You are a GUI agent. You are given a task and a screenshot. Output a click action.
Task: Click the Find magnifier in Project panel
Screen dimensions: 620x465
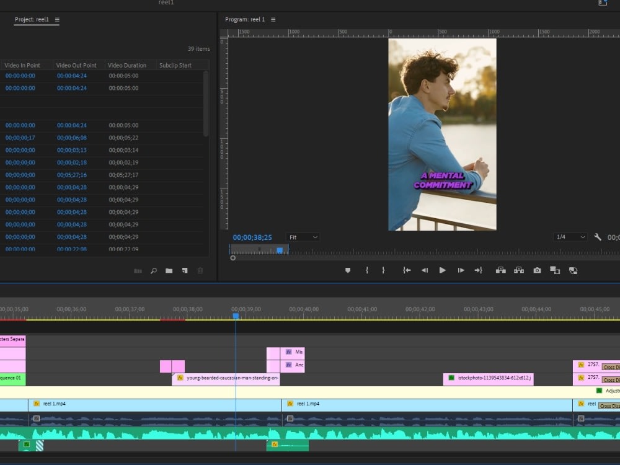point(154,270)
